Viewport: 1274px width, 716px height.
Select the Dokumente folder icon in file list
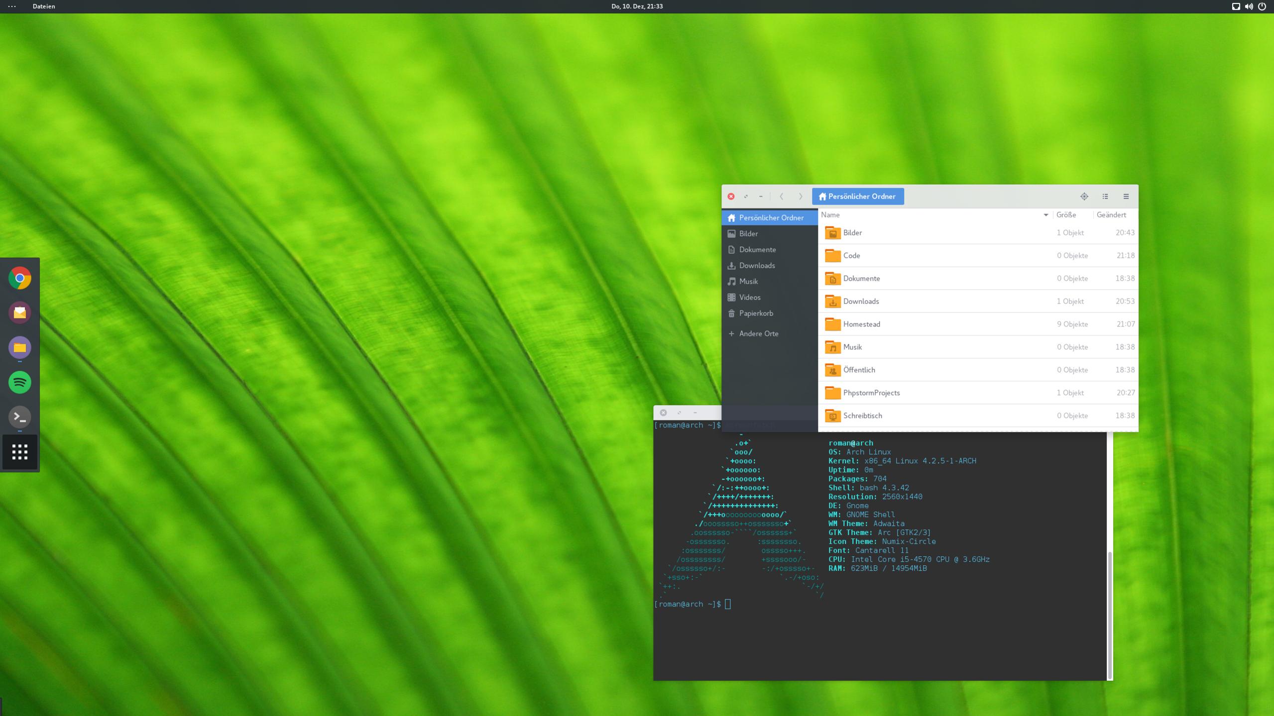833,279
